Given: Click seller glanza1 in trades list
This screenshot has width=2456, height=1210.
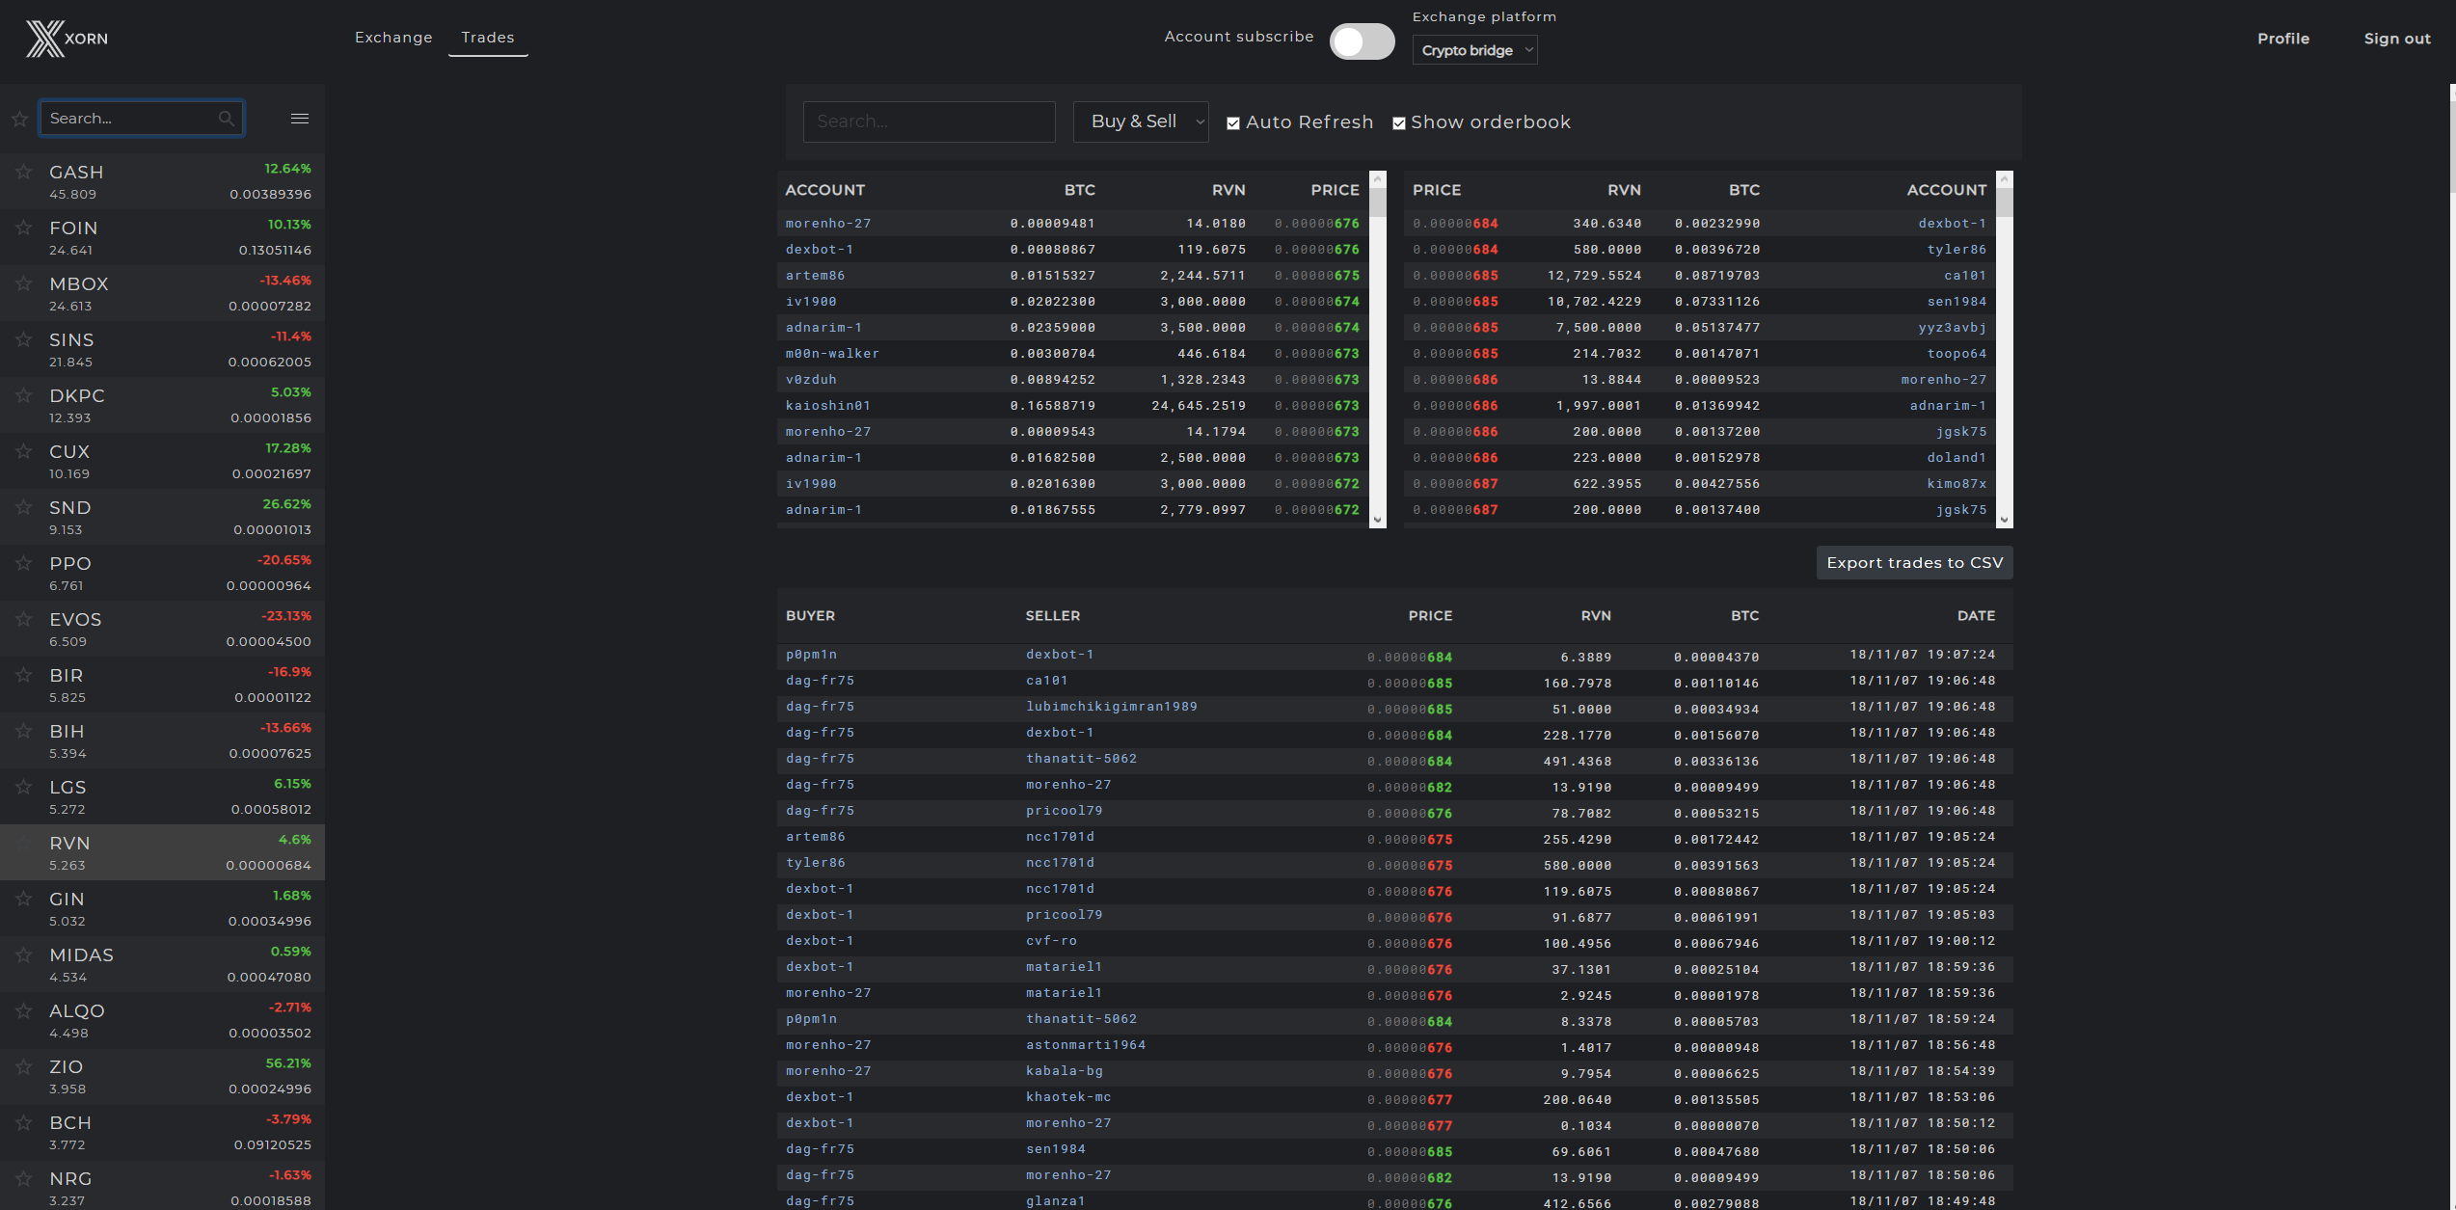Looking at the screenshot, I should [x=1055, y=1201].
